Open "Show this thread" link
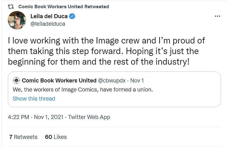Image resolution: width=227 pixels, height=147 pixels. tap(34, 99)
